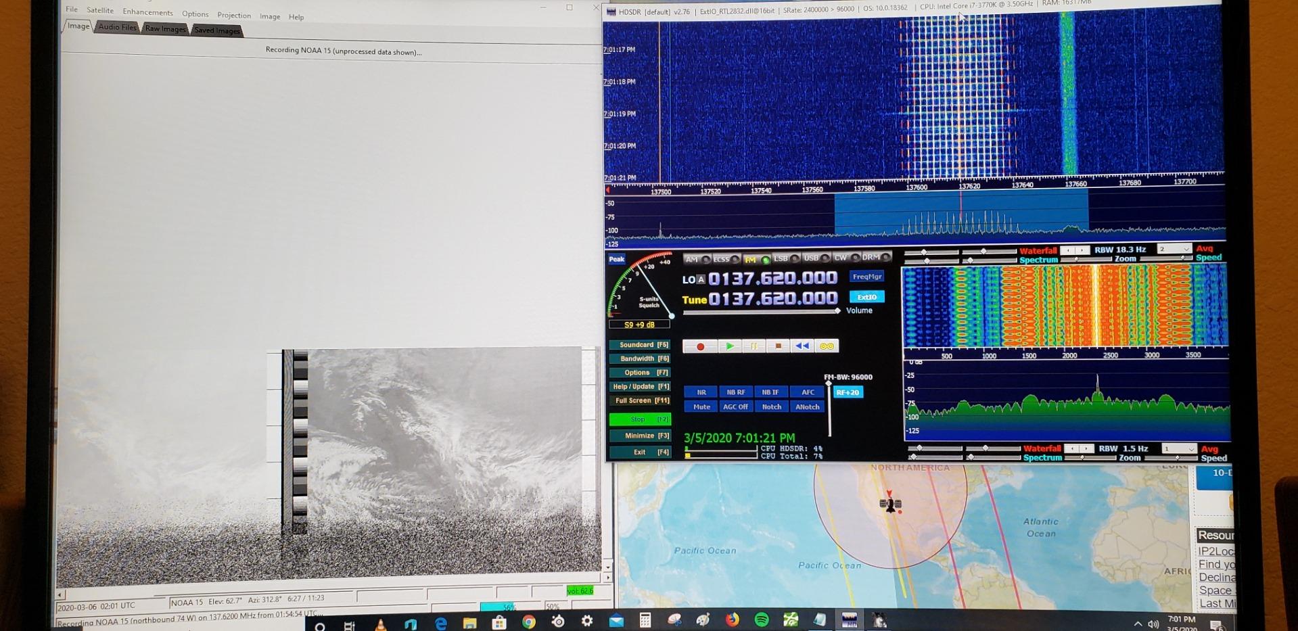Enable AFC in HDSDR
This screenshot has height=631, width=1298.
pos(806,392)
